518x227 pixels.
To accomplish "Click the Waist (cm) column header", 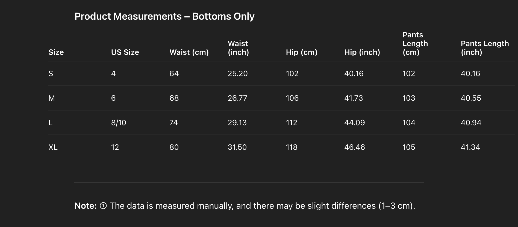I will [189, 52].
